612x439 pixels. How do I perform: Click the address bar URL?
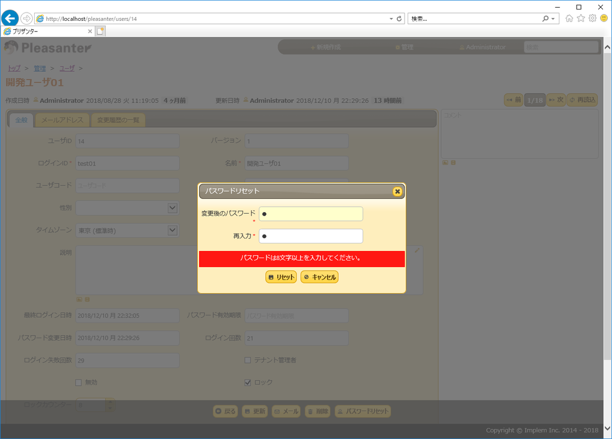[91, 19]
